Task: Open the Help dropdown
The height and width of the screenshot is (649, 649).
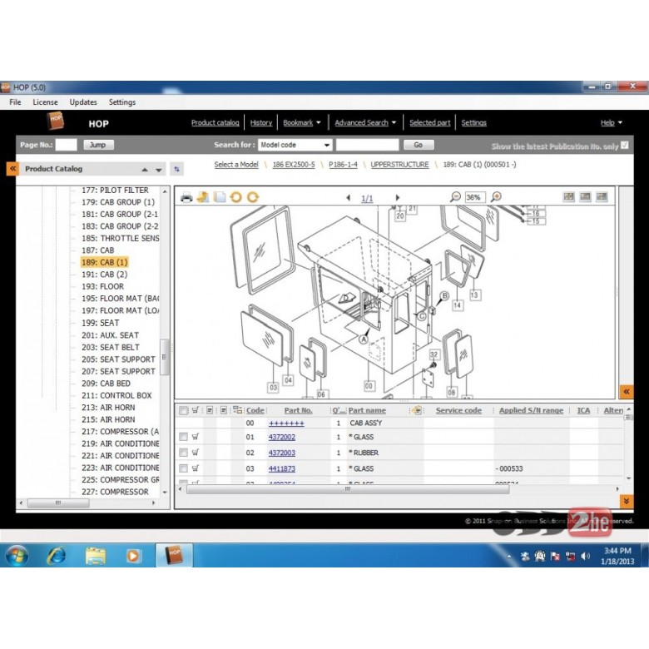Action: (x=612, y=122)
